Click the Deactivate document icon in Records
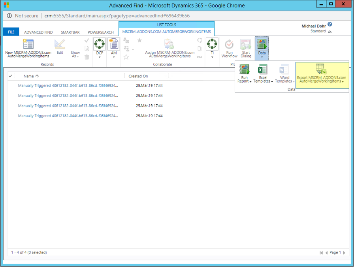The image size is (354, 267). (87, 49)
